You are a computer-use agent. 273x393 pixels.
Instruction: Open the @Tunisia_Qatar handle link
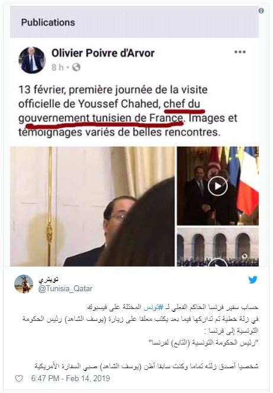click(x=65, y=288)
